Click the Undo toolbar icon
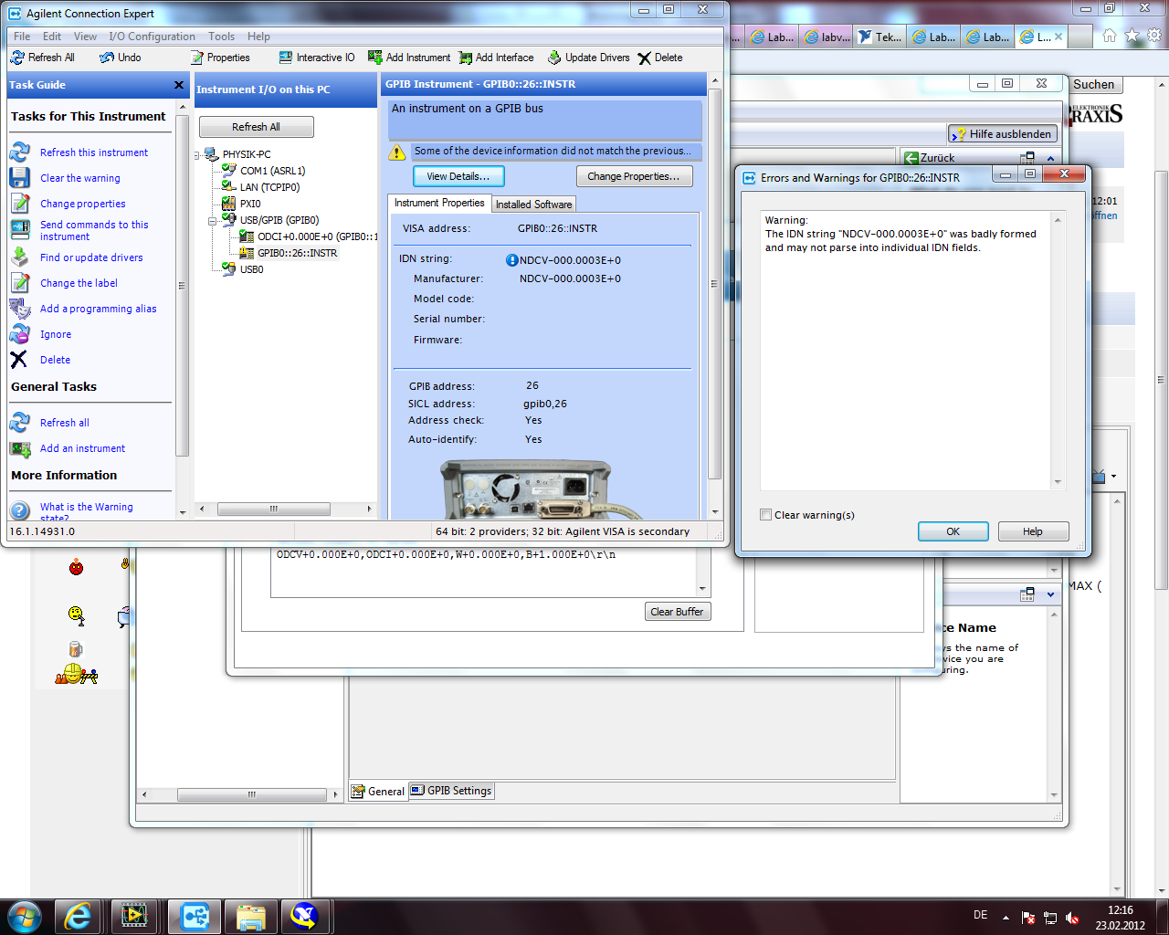Viewport: 1169px width, 935px height. point(108,58)
